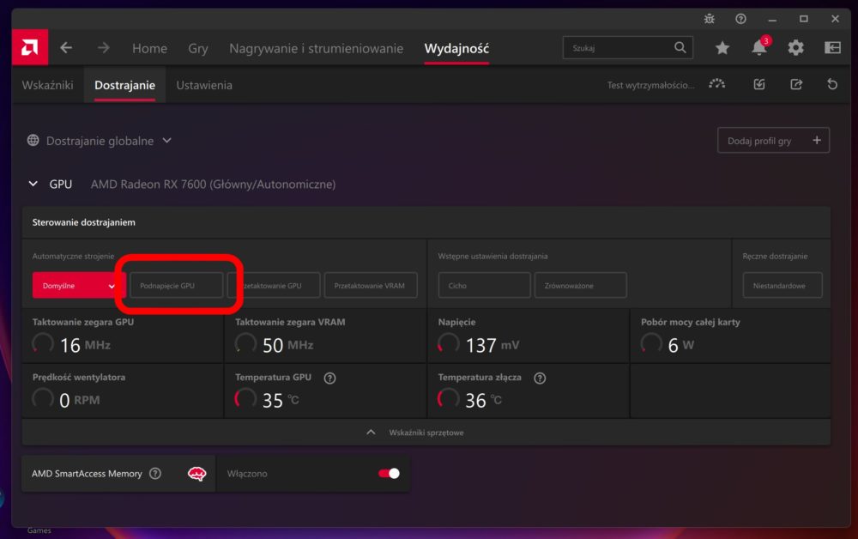Click the search magnifier icon

click(680, 47)
